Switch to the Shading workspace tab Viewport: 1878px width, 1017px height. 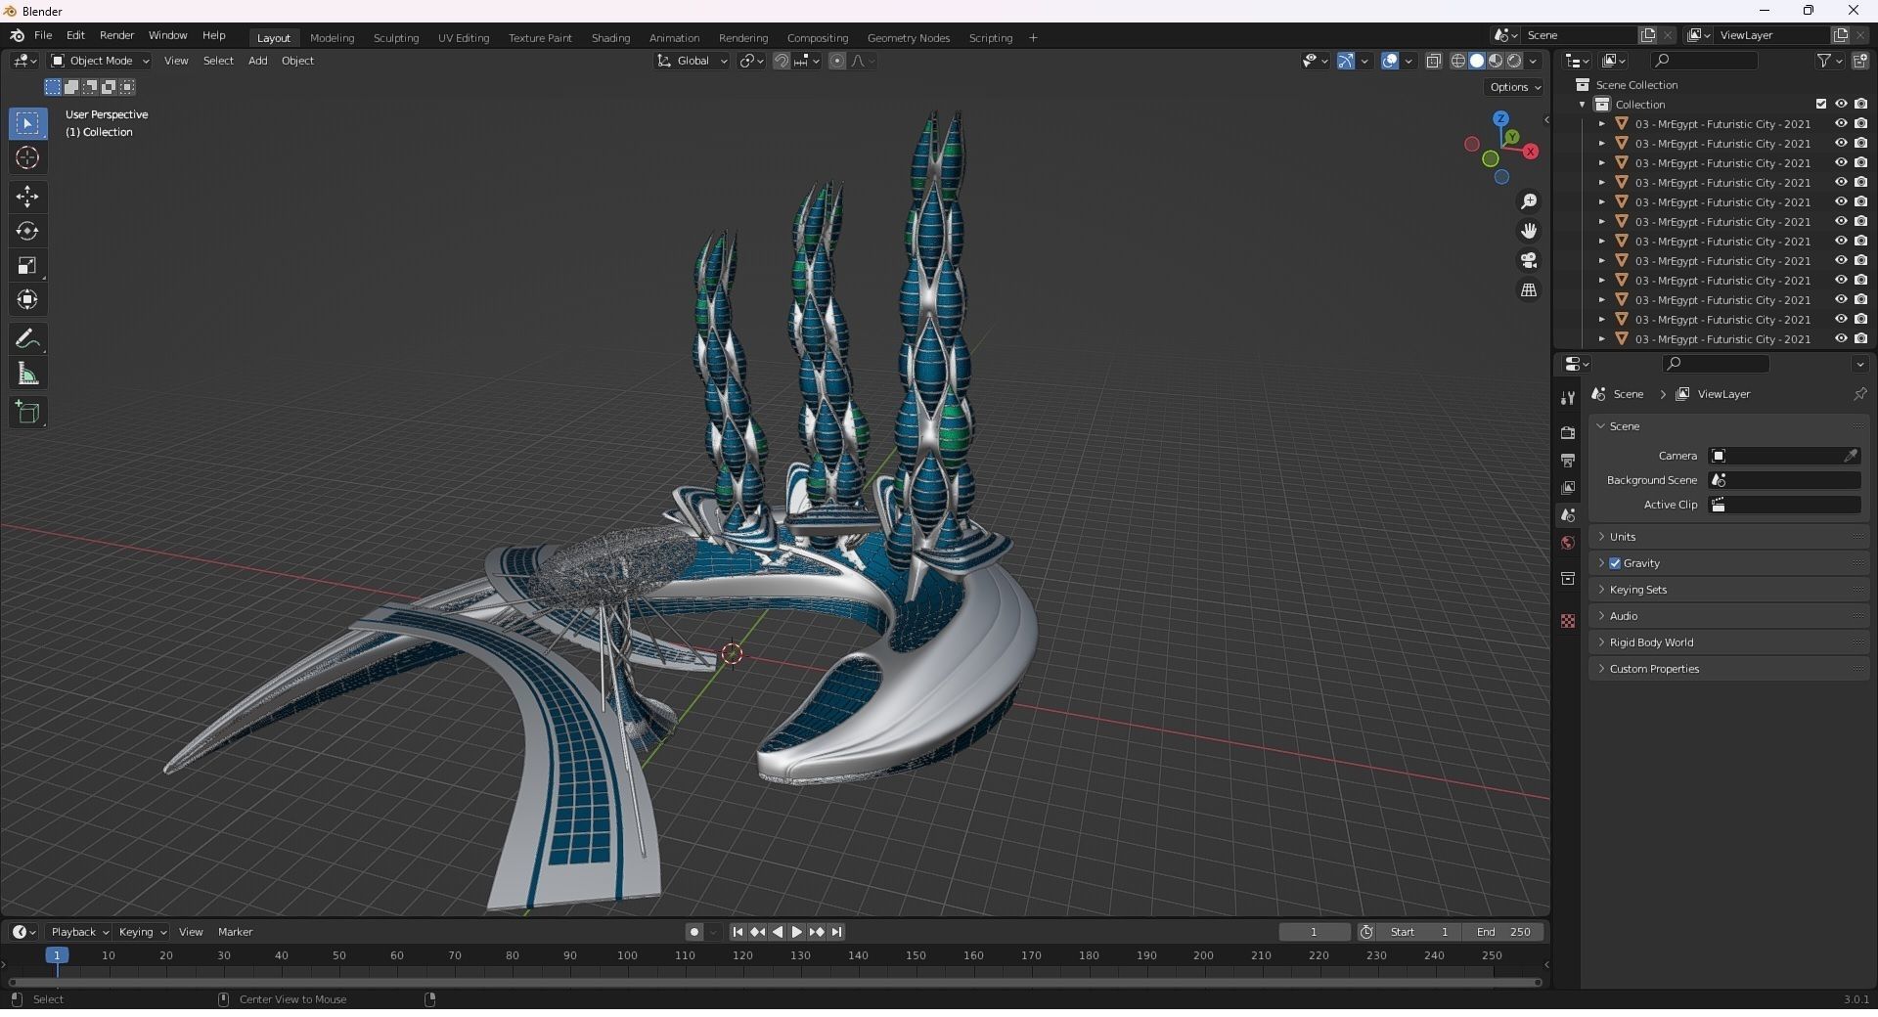[610, 37]
